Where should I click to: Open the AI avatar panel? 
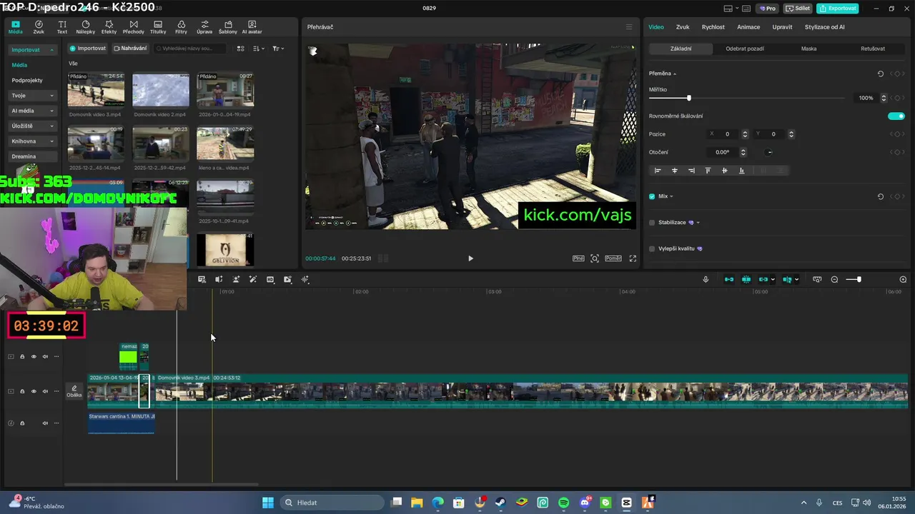[252, 27]
